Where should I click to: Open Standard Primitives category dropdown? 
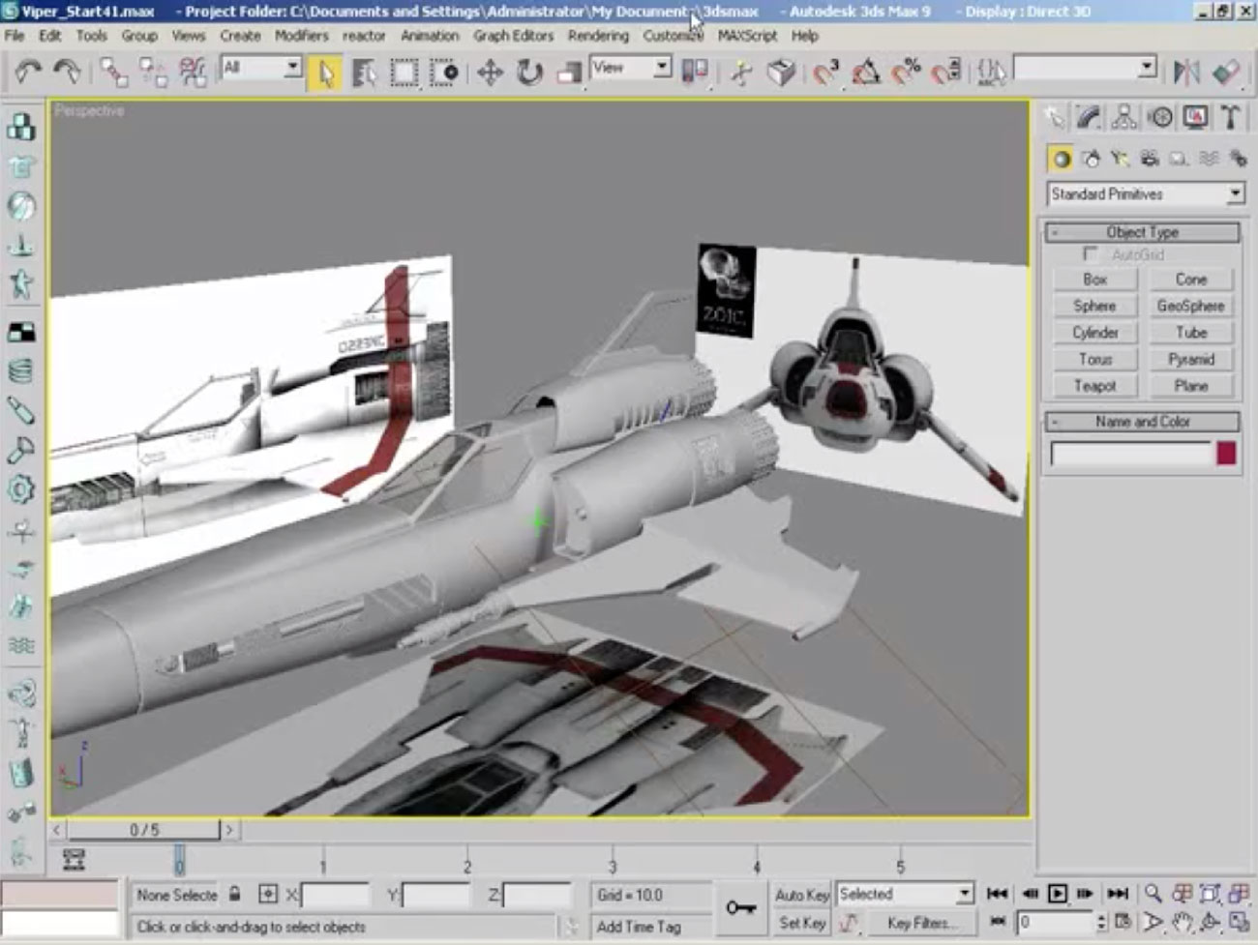coord(1146,194)
